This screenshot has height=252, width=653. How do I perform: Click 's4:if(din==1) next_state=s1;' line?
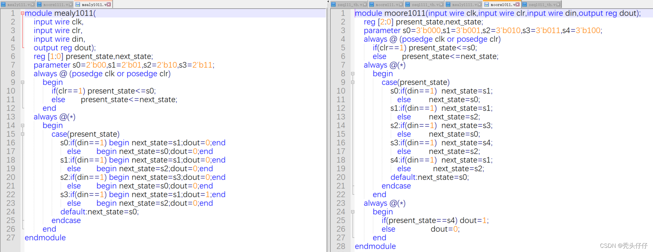442,160
